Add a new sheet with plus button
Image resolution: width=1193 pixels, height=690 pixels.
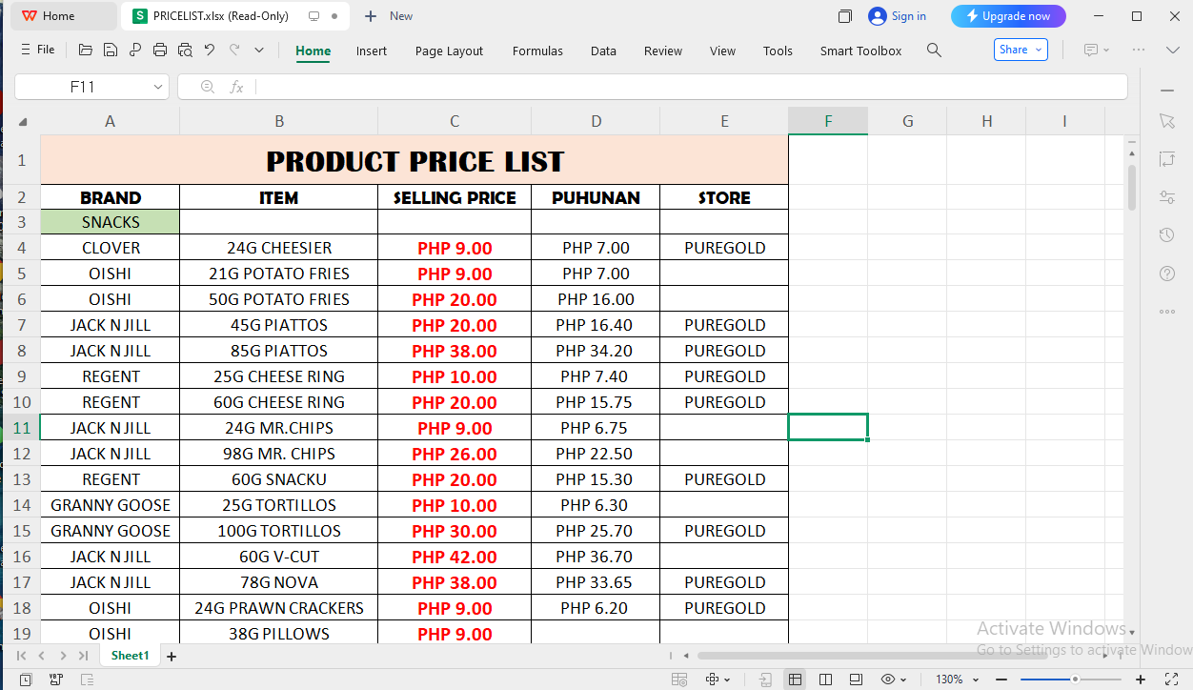[172, 656]
